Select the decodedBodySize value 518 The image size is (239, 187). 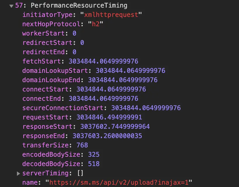coord(94,164)
